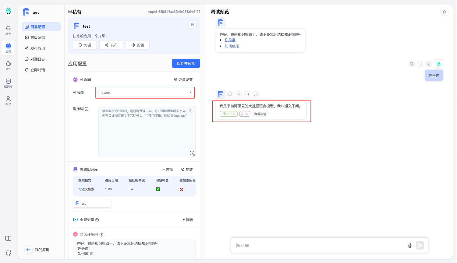Open 参数 for knowledge base search
The image size is (457, 263).
click(x=187, y=170)
